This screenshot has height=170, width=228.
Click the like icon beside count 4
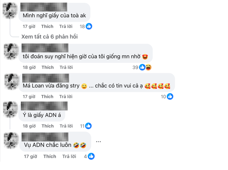click(x=91, y=156)
